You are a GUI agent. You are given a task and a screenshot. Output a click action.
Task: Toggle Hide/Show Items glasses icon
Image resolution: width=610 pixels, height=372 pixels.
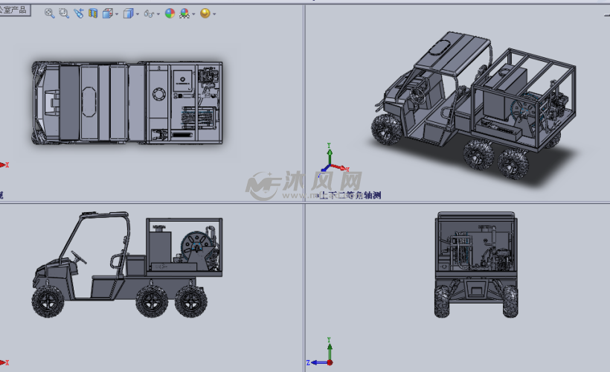pyautogui.click(x=149, y=13)
